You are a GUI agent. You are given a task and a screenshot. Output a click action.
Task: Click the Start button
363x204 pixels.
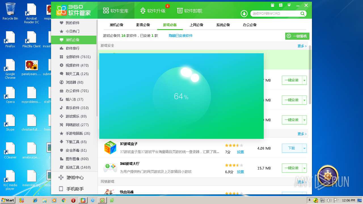[x=8, y=200]
